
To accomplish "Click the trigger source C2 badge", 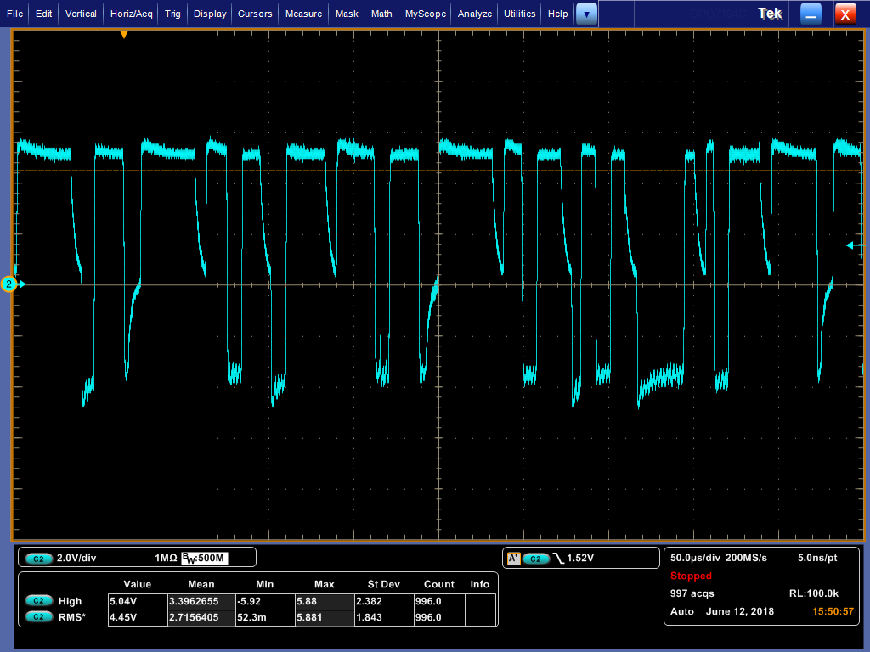I will pyautogui.click(x=535, y=559).
